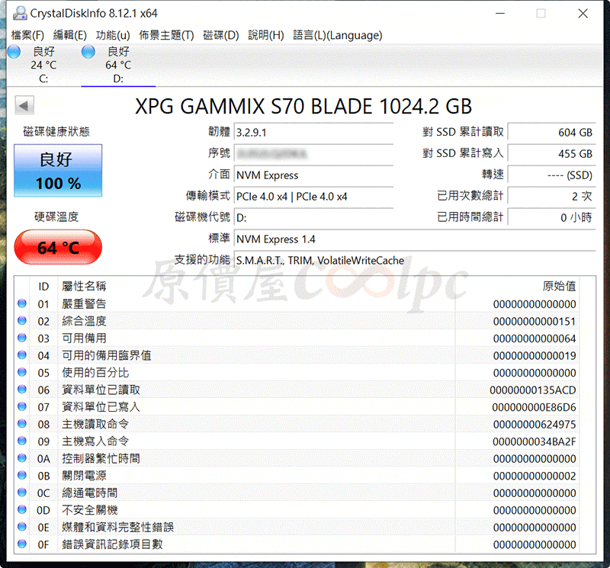Select the 主機寫入命令 attribute name
Screen dimensions: 610x568
(95, 441)
